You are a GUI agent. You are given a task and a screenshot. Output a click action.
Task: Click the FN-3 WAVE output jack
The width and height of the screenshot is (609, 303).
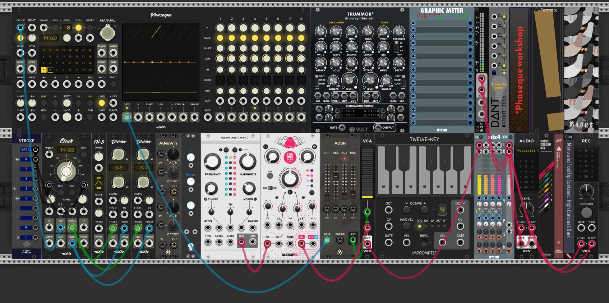point(98,243)
